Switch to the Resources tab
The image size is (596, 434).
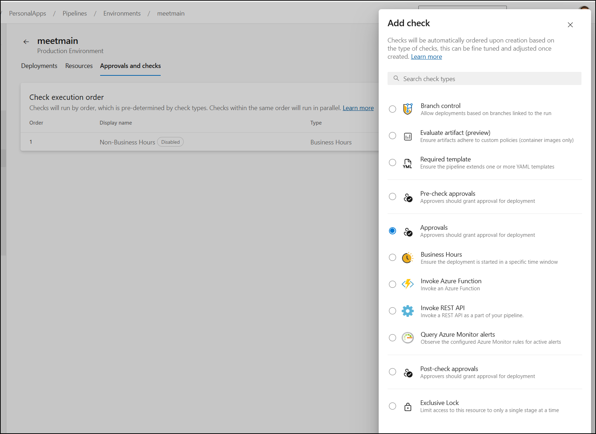pos(79,66)
